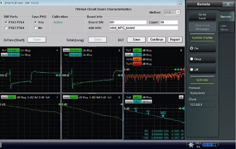
Task: Click the DUT Save button
Action: tap(136, 40)
